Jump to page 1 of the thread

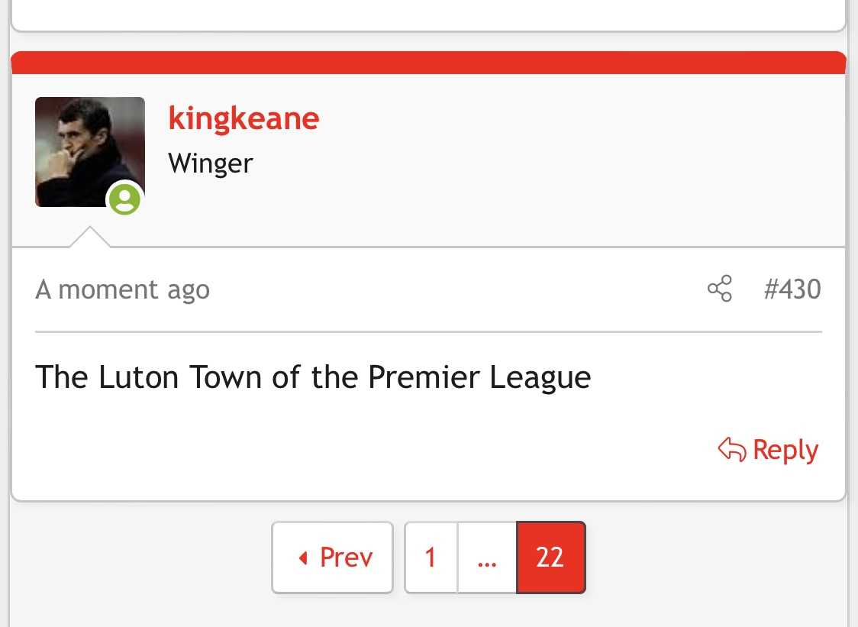(431, 558)
